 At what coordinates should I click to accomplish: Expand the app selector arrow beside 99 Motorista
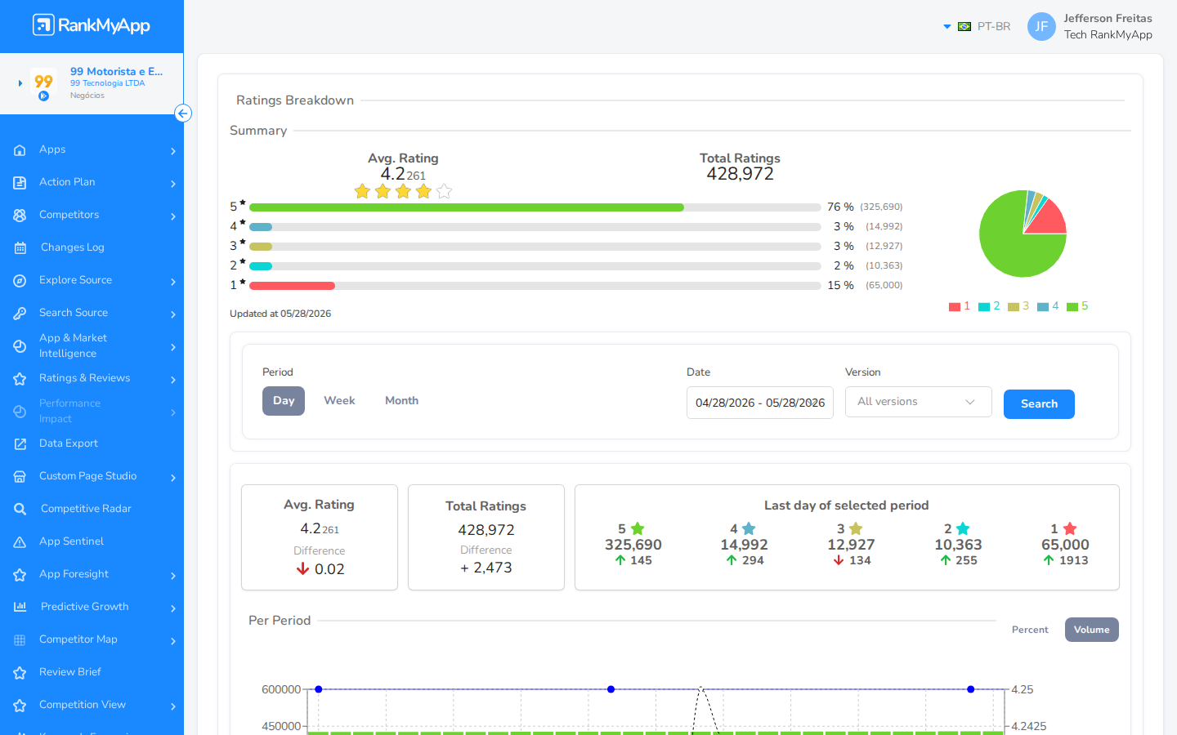[20, 83]
